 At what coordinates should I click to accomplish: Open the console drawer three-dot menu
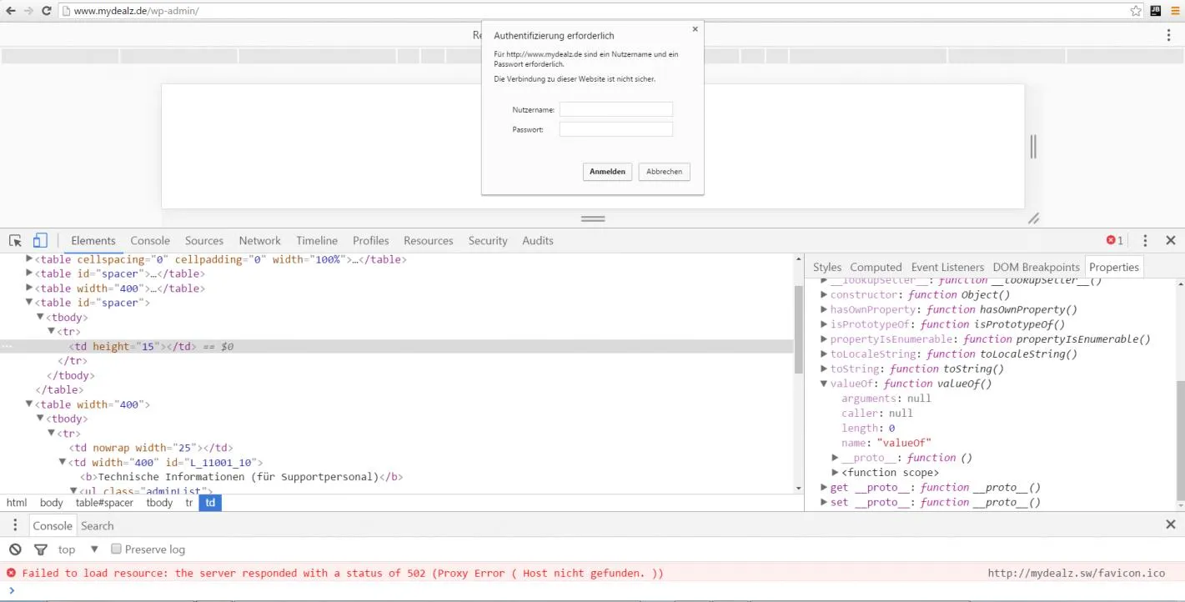point(15,525)
